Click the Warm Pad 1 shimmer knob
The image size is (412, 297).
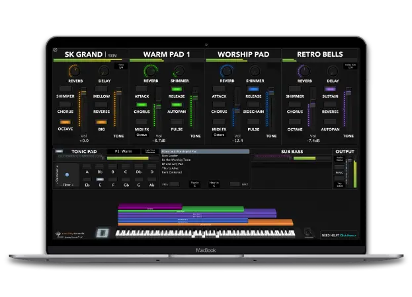(179, 71)
